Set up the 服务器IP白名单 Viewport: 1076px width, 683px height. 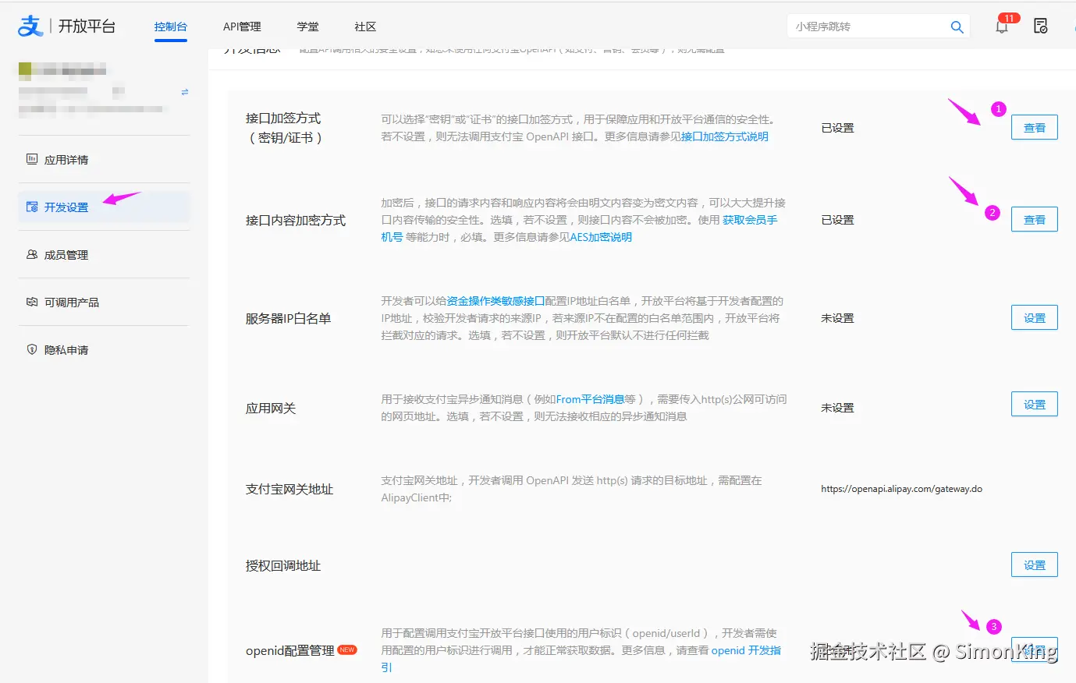coord(1034,318)
